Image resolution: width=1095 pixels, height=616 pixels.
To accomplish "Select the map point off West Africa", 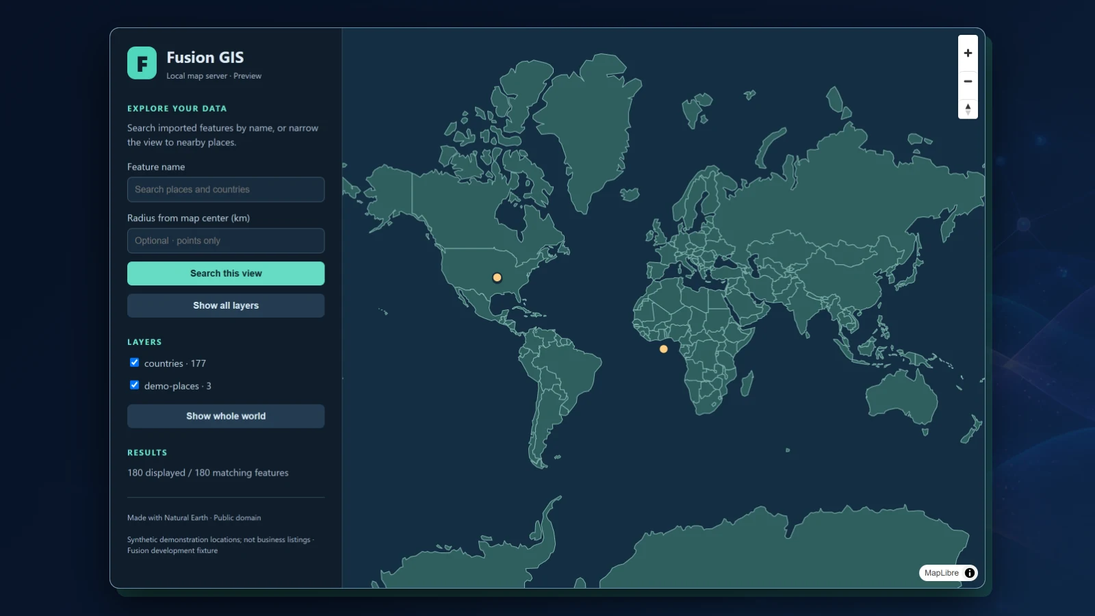I will [x=663, y=349].
